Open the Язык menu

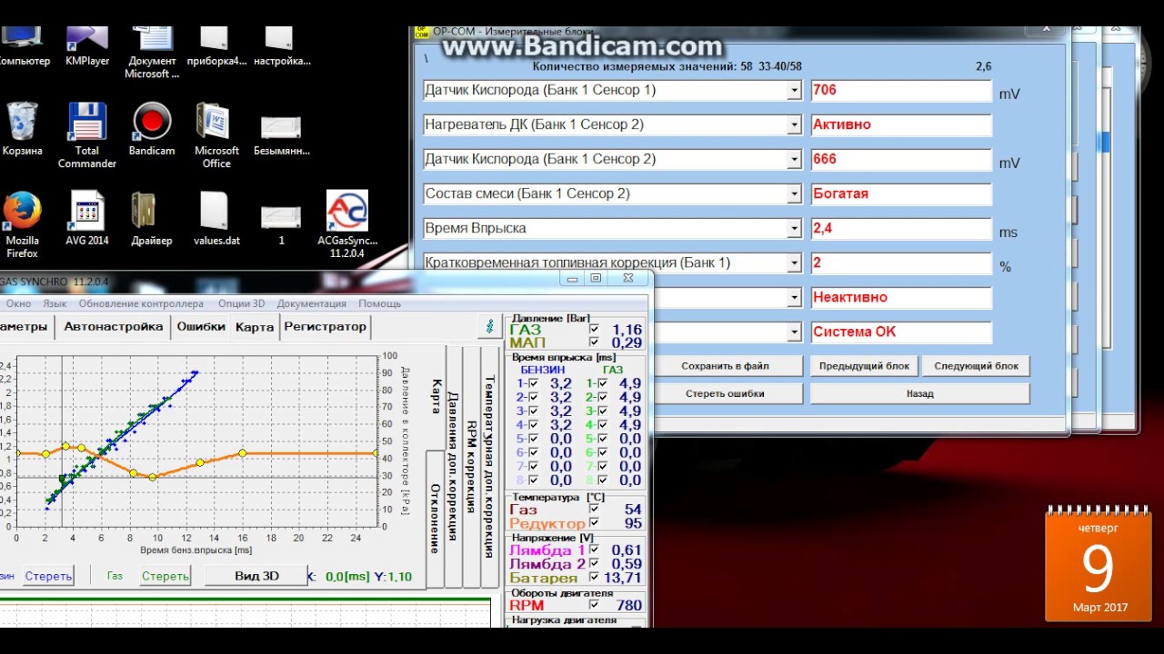tap(55, 303)
